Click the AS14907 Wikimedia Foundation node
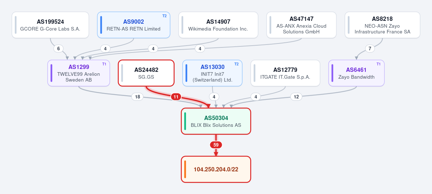The width and height of the screenshot is (432, 194). tap(218, 25)
